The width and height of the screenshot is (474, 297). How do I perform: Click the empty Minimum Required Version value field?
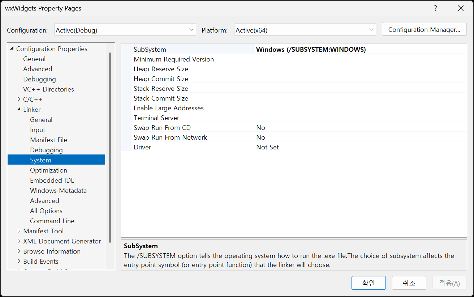pyautogui.click(x=361, y=59)
